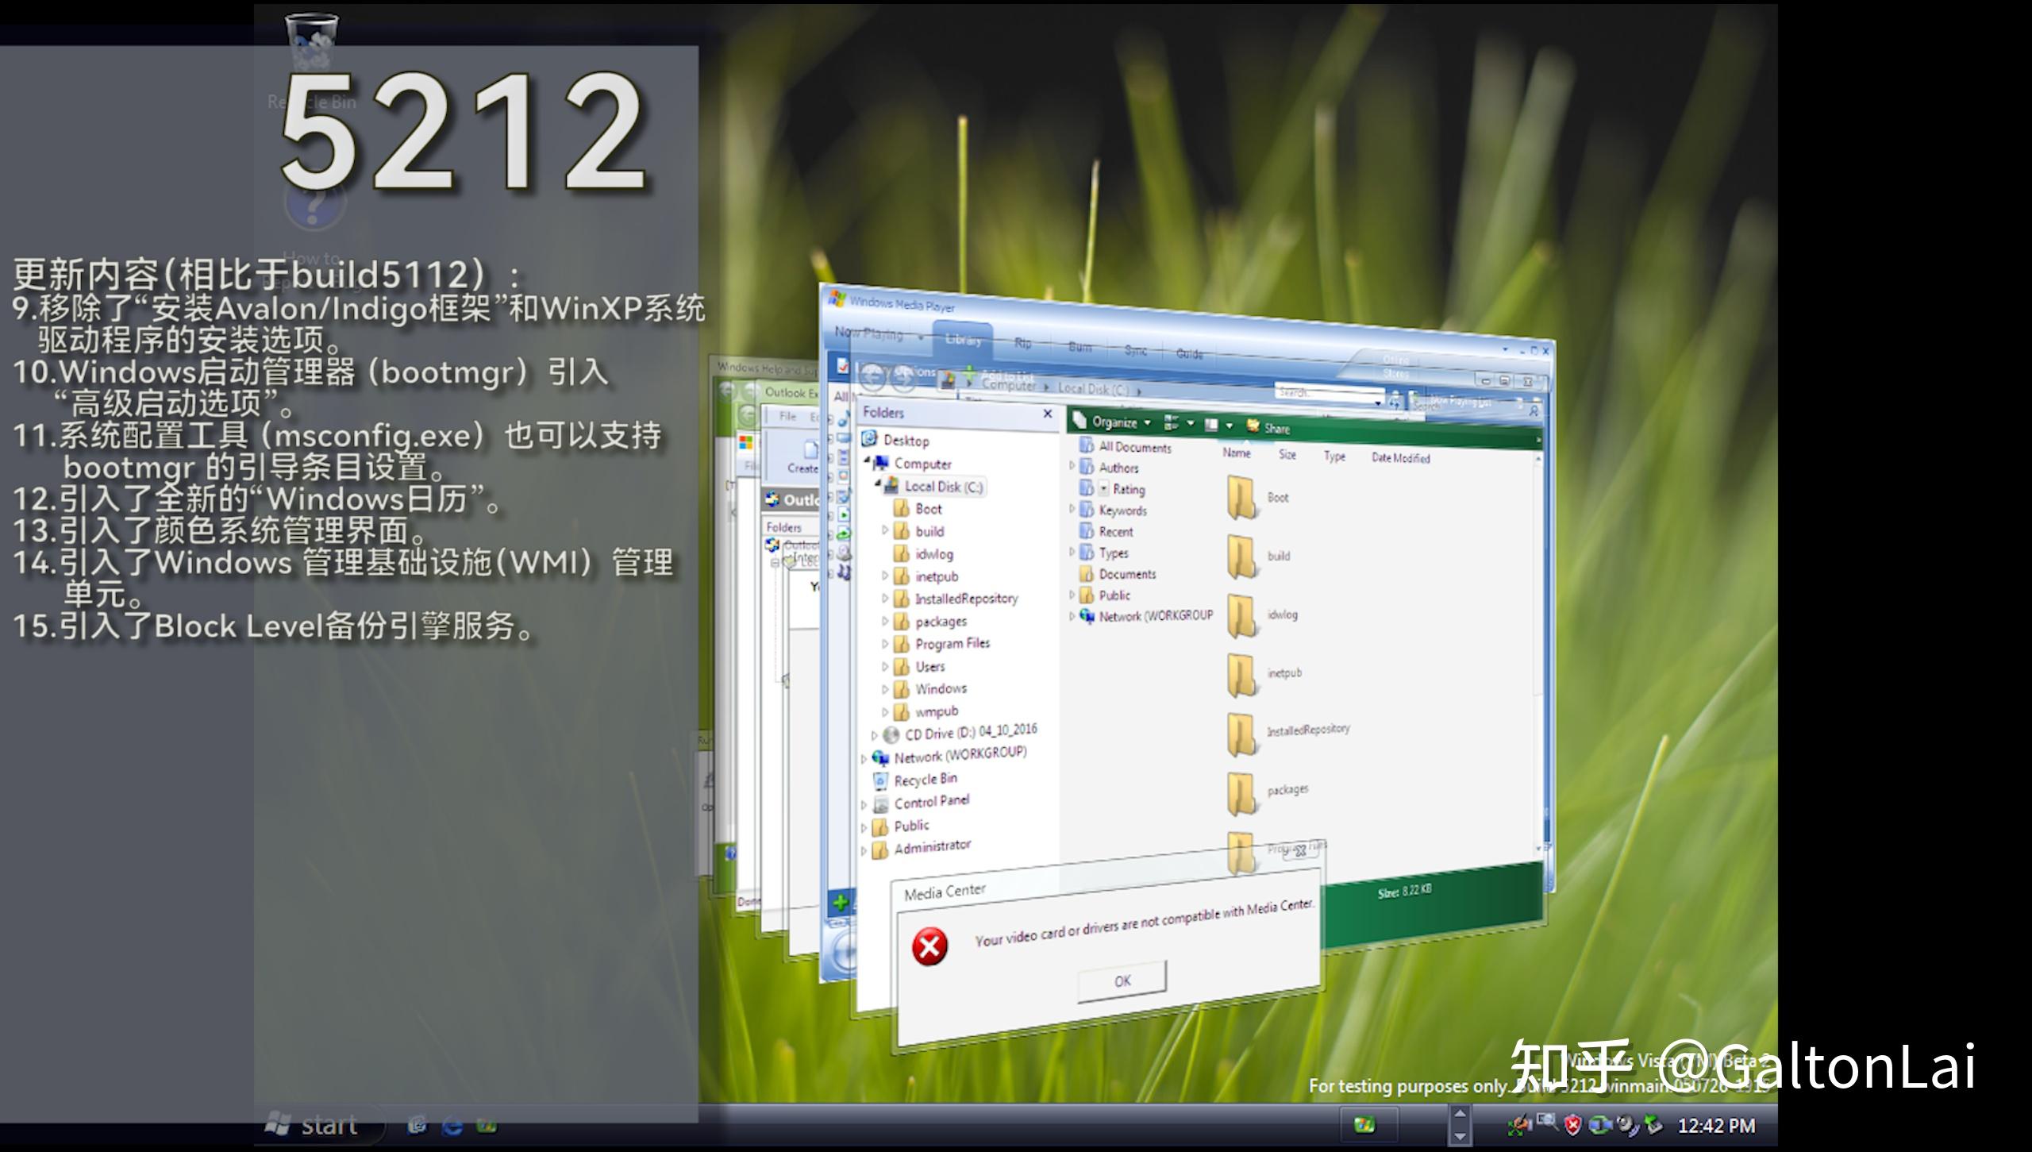The image size is (2032, 1152).
Task: Click the green Quick Launch icon beside Internet Explorer
Action: click(x=487, y=1125)
